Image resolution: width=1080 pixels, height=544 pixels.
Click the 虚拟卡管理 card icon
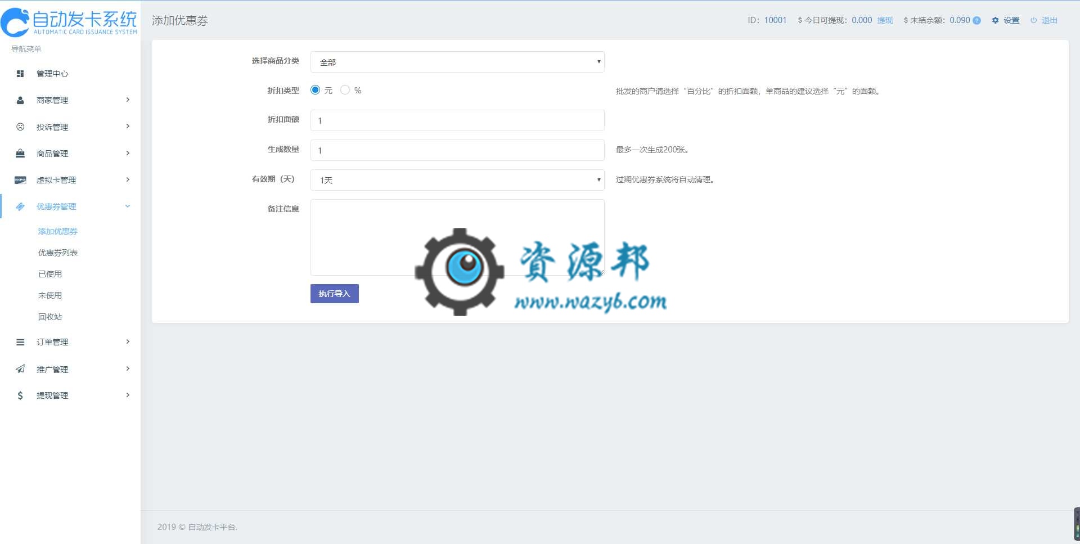[20, 180]
